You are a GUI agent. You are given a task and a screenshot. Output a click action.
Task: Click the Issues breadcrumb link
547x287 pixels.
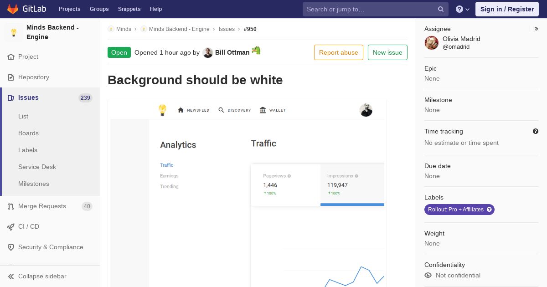click(x=227, y=29)
